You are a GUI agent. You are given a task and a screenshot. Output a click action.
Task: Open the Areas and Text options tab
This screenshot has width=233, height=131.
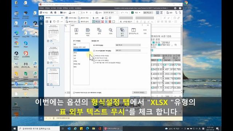(134, 31)
